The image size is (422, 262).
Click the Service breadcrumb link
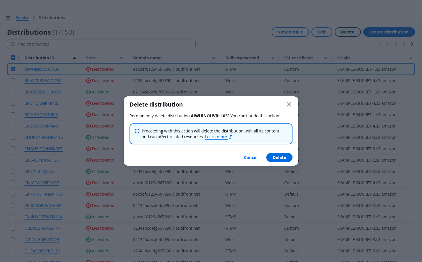[22, 18]
